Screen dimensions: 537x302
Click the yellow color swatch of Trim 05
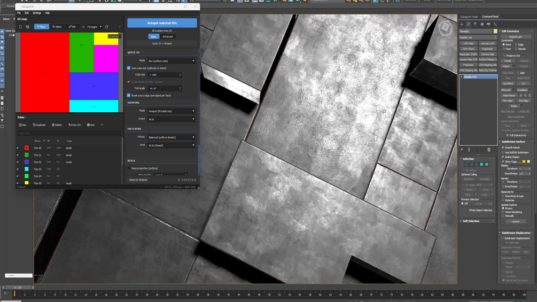point(26,183)
